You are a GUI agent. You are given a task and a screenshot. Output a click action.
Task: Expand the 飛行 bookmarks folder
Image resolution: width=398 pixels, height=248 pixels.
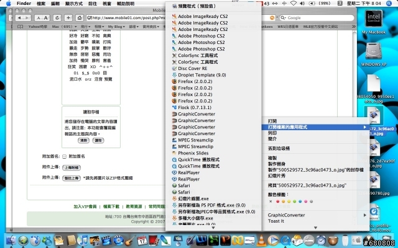(x=86, y=27)
